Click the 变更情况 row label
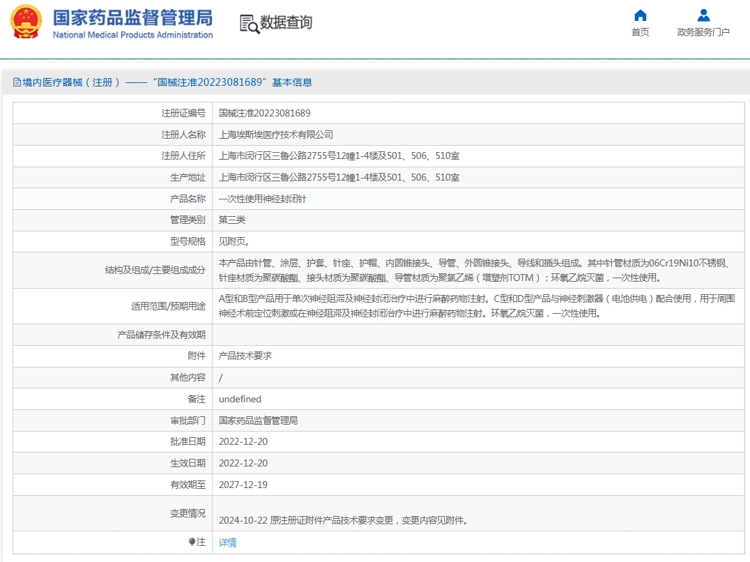The width and height of the screenshot is (750, 562). coord(188,513)
